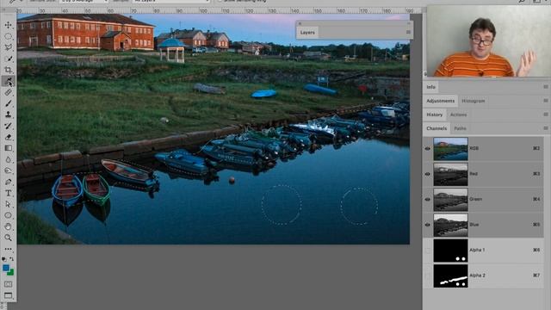Toggle visibility of the RGB channel
This screenshot has height=310, width=551.
pyautogui.click(x=428, y=149)
